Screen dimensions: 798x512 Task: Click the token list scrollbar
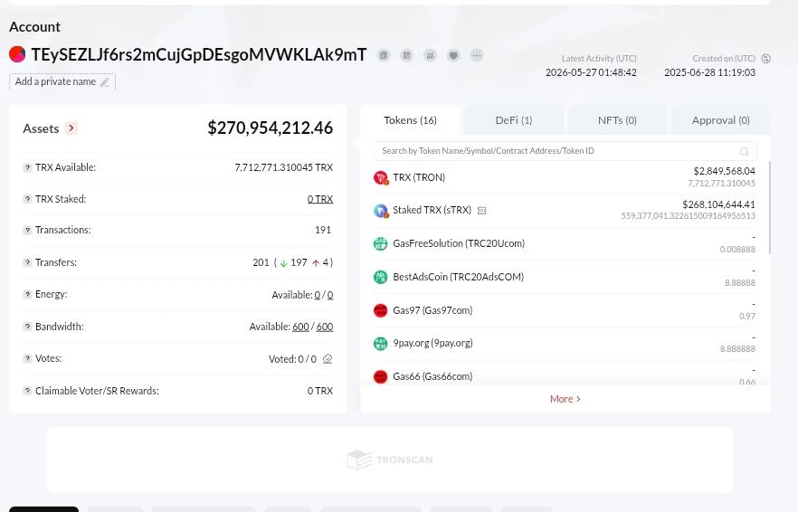coord(769,208)
